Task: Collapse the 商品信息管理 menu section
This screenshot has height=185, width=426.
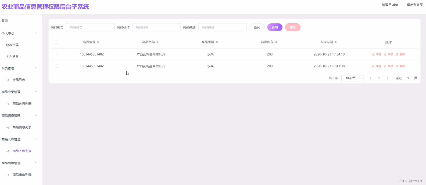Action: coord(36,115)
